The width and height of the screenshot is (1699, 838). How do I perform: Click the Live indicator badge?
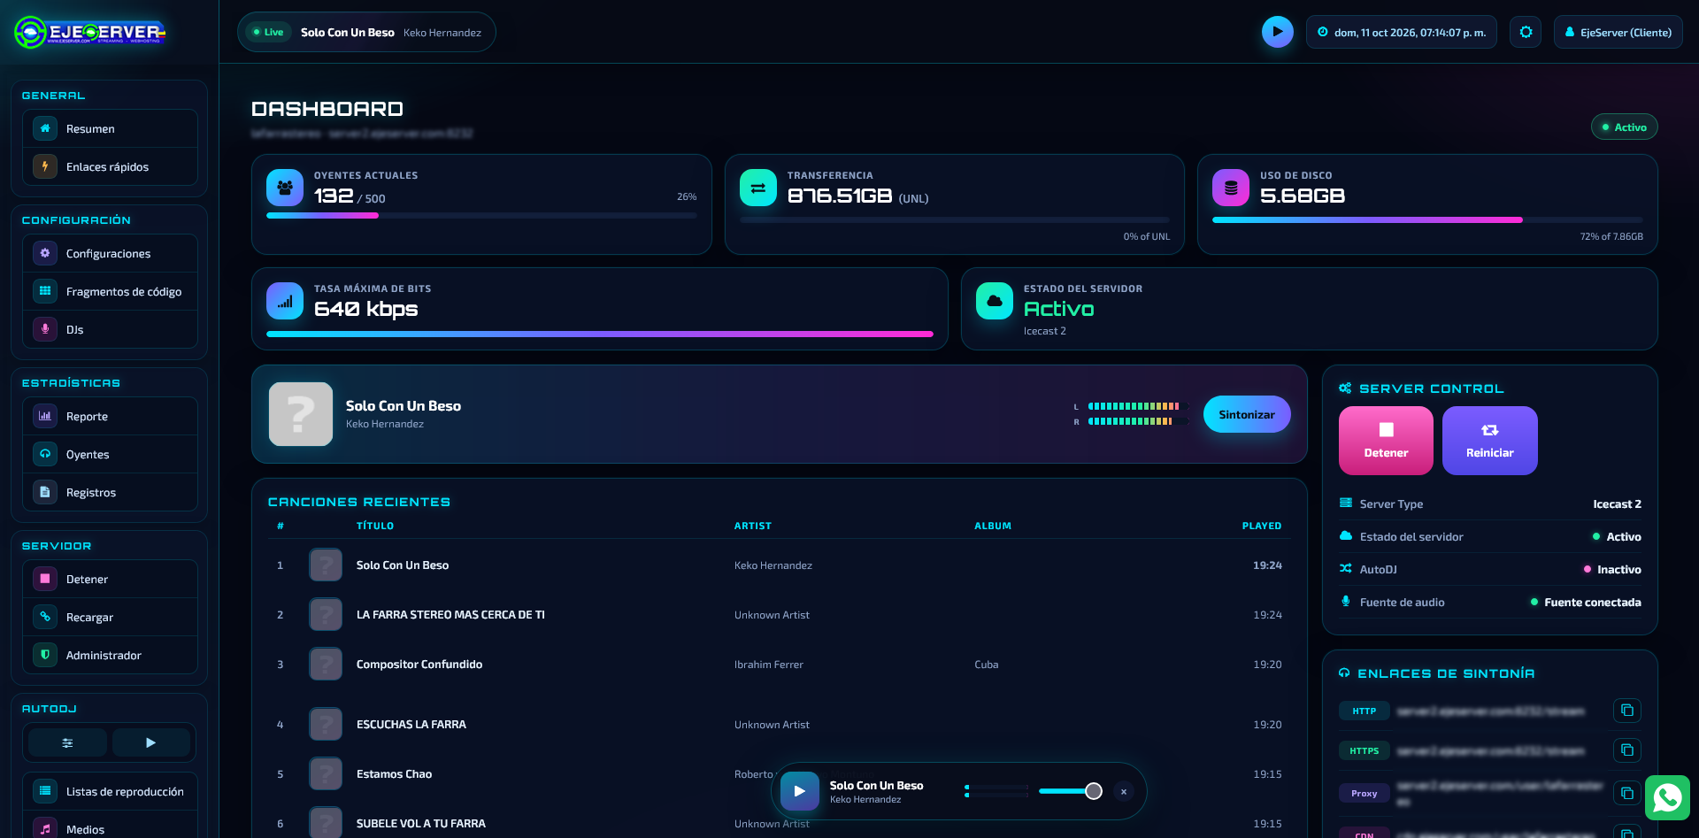click(268, 32)
